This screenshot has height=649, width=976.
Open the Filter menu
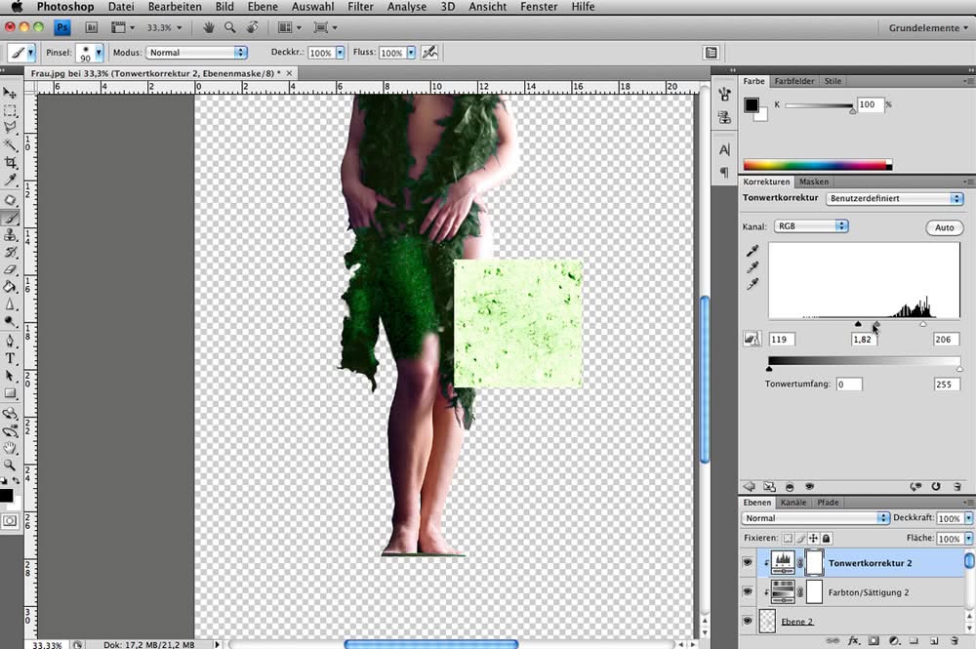pos(360,7)
